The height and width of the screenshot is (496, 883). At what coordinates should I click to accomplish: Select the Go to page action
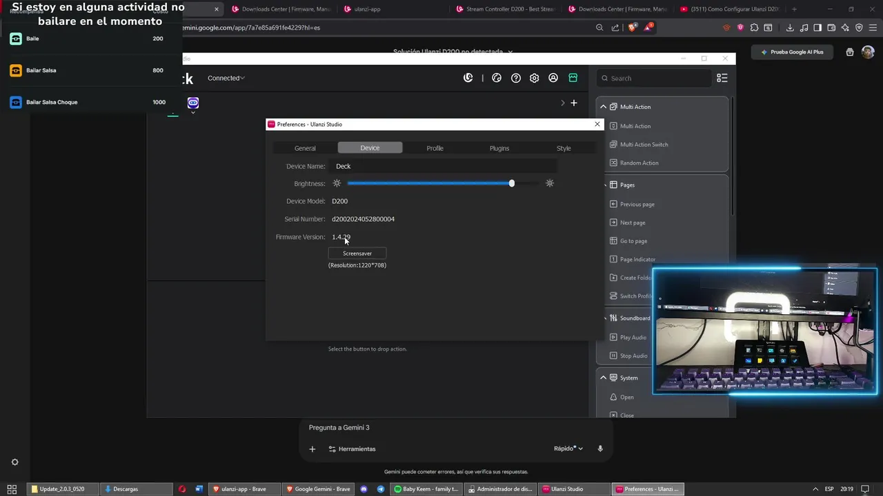[x=628, y=241]
